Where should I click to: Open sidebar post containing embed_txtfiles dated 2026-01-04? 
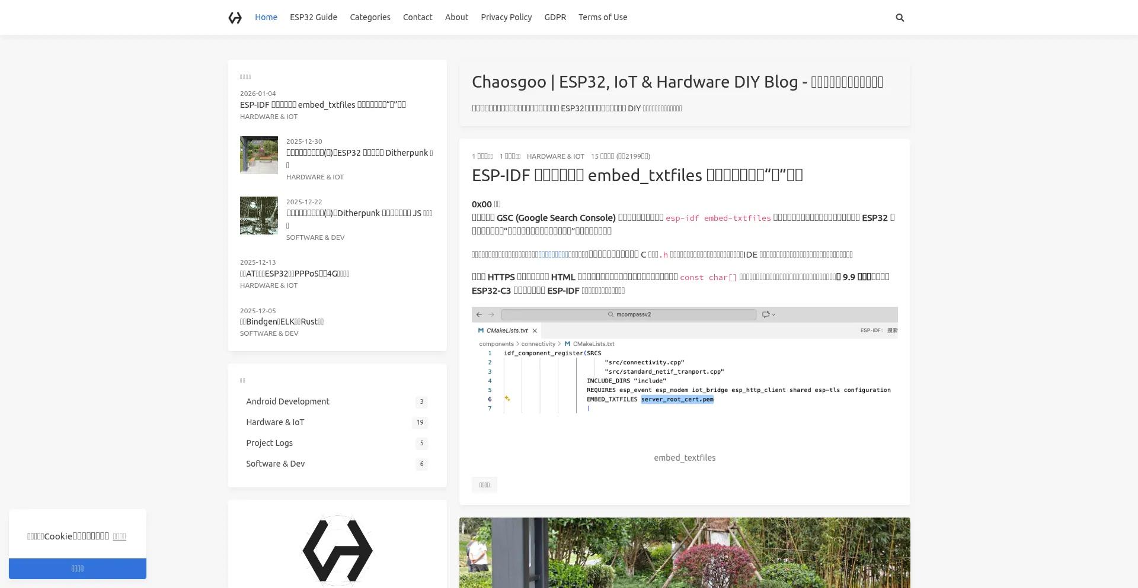click(323, 105)
